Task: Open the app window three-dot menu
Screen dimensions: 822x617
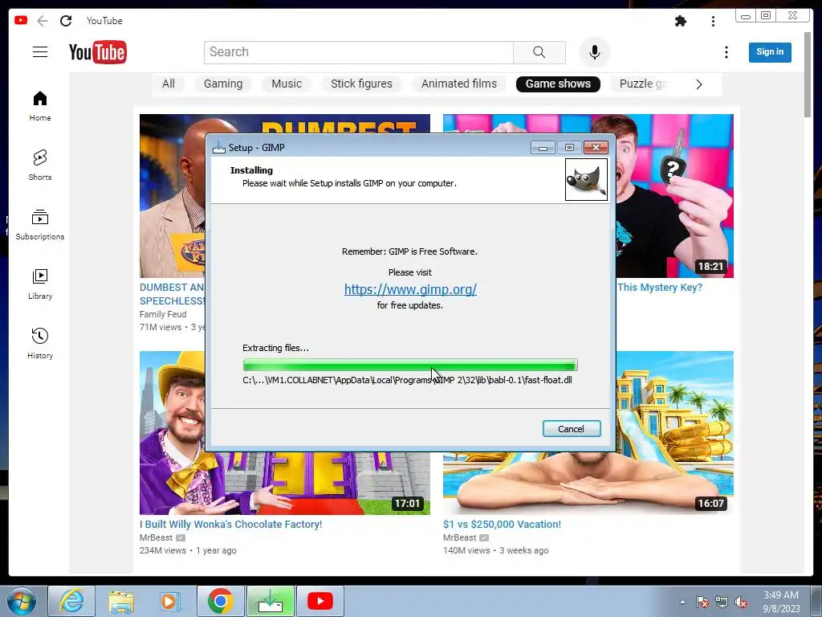Action: (713, 21)
